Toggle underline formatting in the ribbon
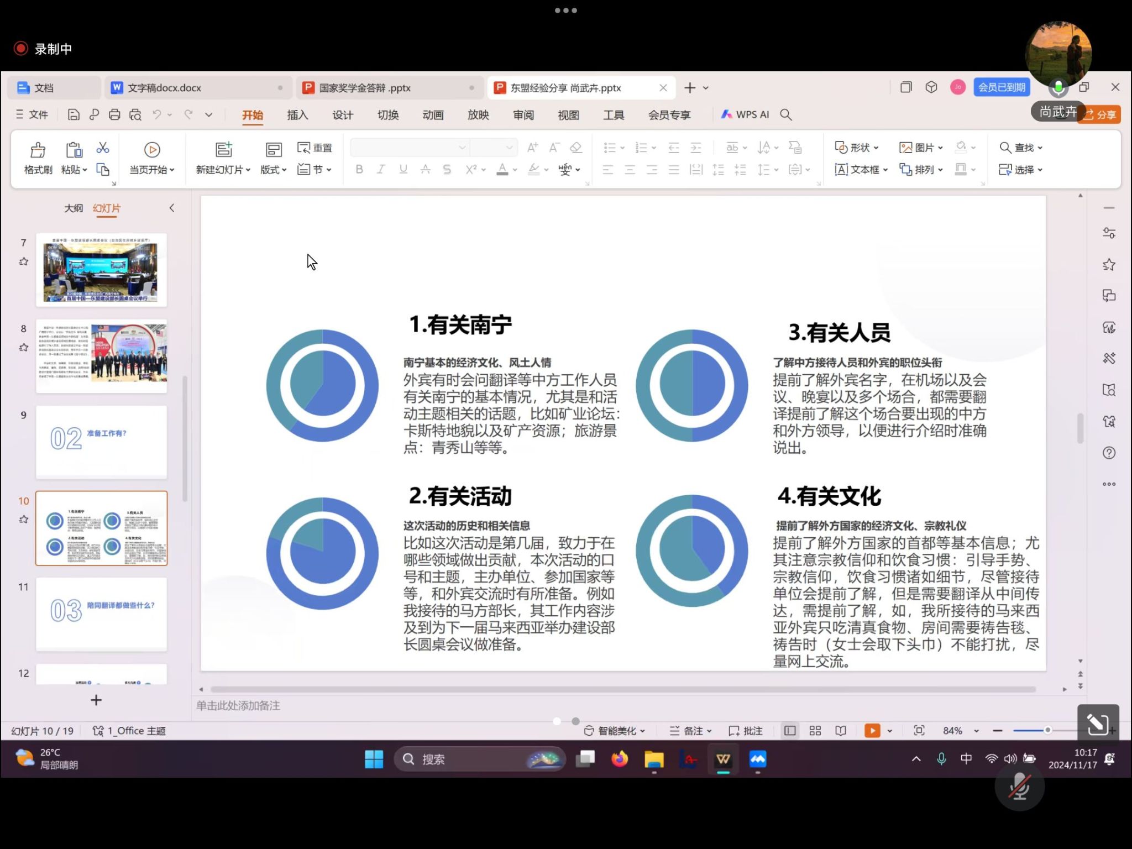The height and width of the screenshot is (849, 1132). pos(403,169)
